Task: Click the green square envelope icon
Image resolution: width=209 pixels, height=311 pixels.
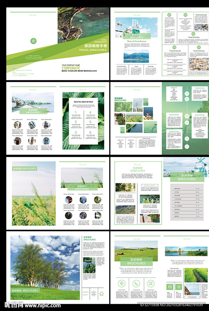Action: (170, 287)
